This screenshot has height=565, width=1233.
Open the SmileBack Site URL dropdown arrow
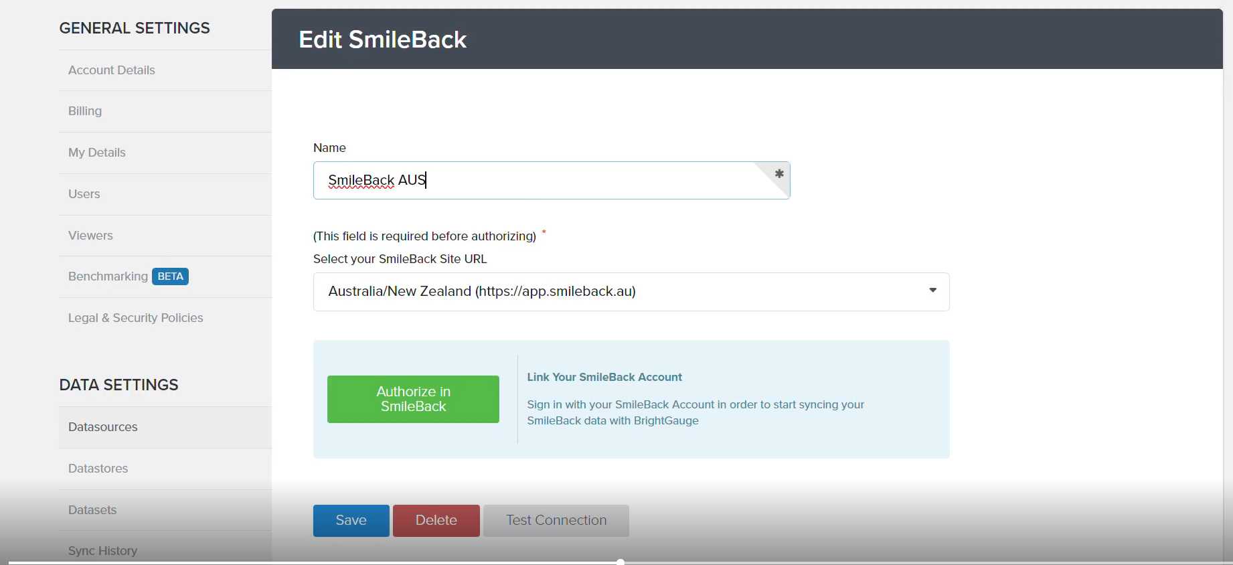click(932, 291)
